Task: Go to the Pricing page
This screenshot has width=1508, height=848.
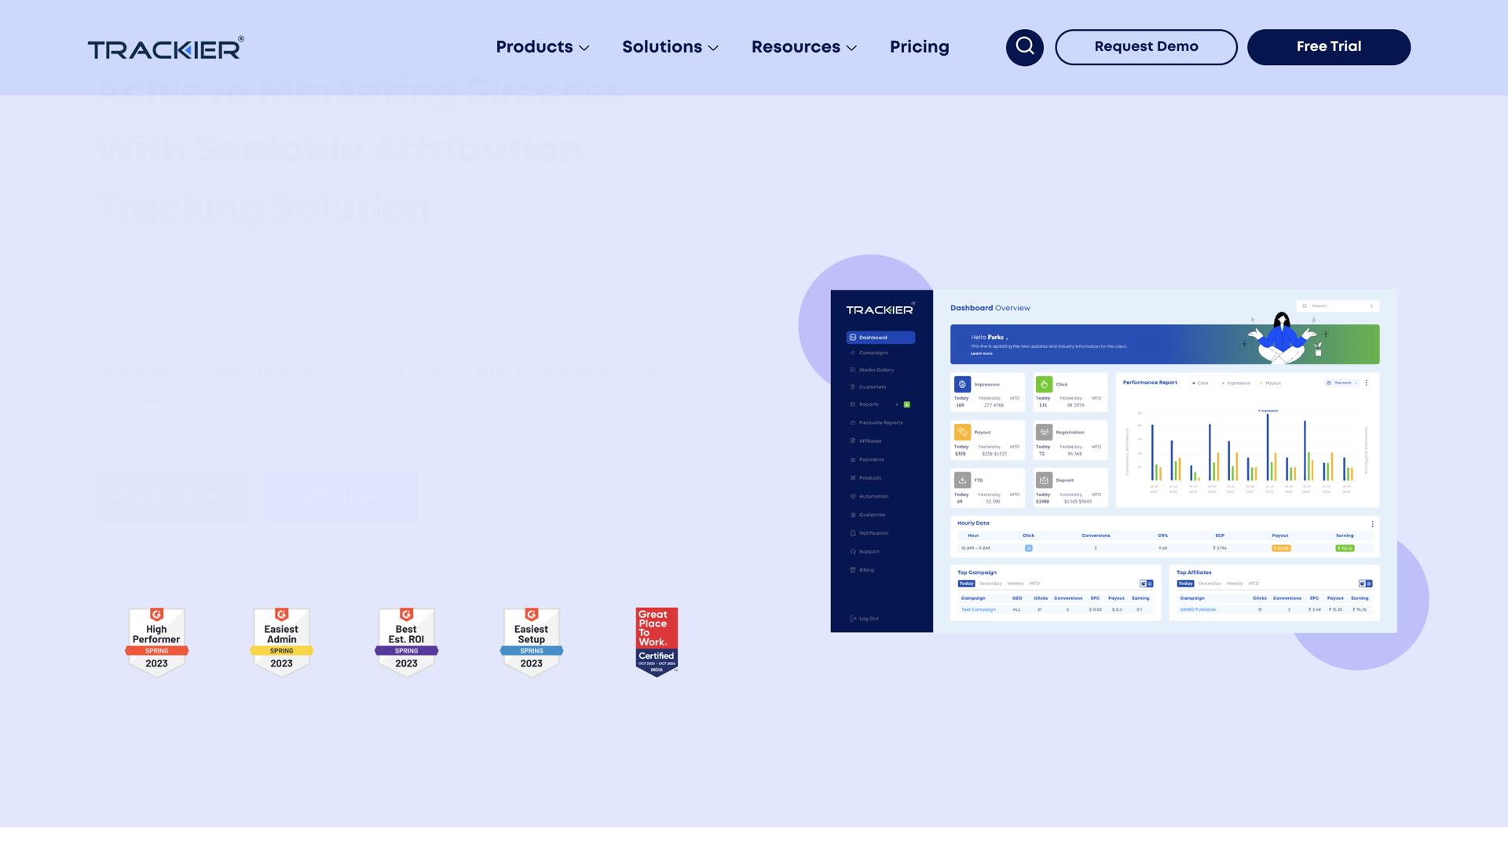Action: click(919, 47)
